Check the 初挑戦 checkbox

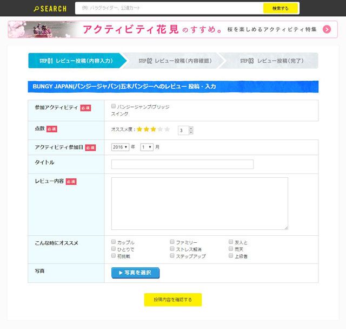(x=114, y=255)
